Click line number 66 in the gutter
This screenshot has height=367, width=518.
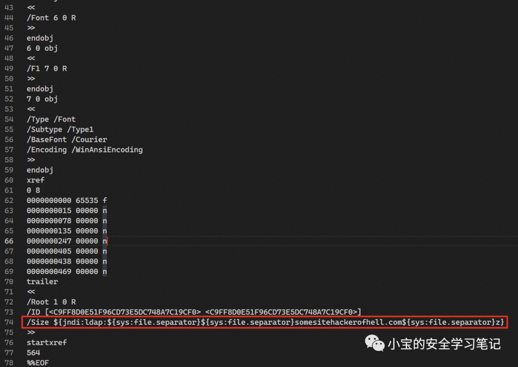9,241
